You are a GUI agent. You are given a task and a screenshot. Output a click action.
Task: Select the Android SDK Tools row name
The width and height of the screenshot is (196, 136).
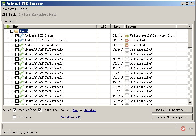pyautogui.click(x=39, y=36)
